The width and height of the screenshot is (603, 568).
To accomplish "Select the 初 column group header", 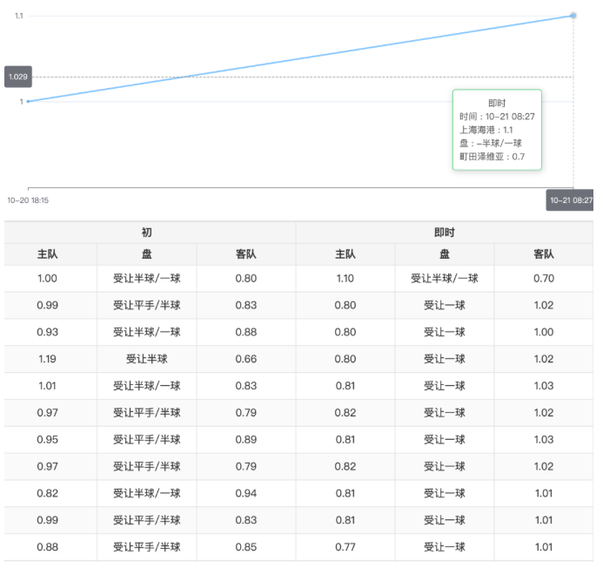I will [x=150, y=233].
